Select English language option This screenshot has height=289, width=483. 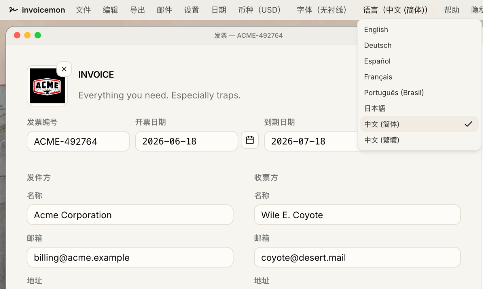coord(419,30)
